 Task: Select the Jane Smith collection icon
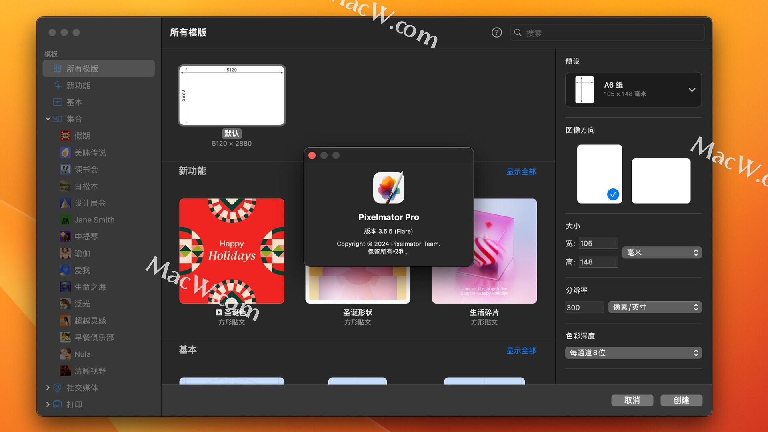click(65, 220)
